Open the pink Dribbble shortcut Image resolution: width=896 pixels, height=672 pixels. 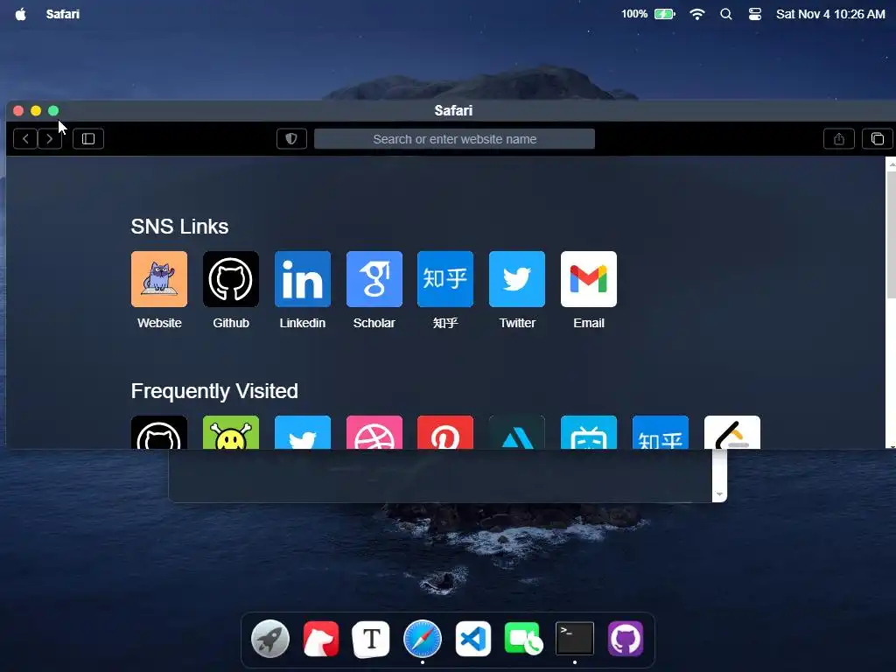(x=374, y=432)
